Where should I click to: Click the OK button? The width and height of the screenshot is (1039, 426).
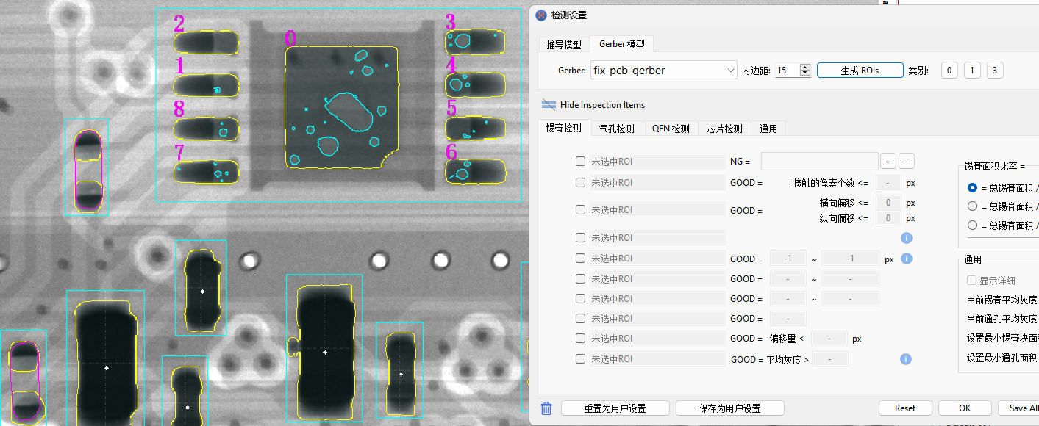pos(965,408)
